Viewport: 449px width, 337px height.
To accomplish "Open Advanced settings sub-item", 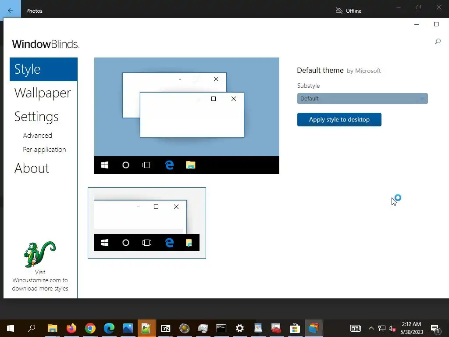I will click(38, 135).
